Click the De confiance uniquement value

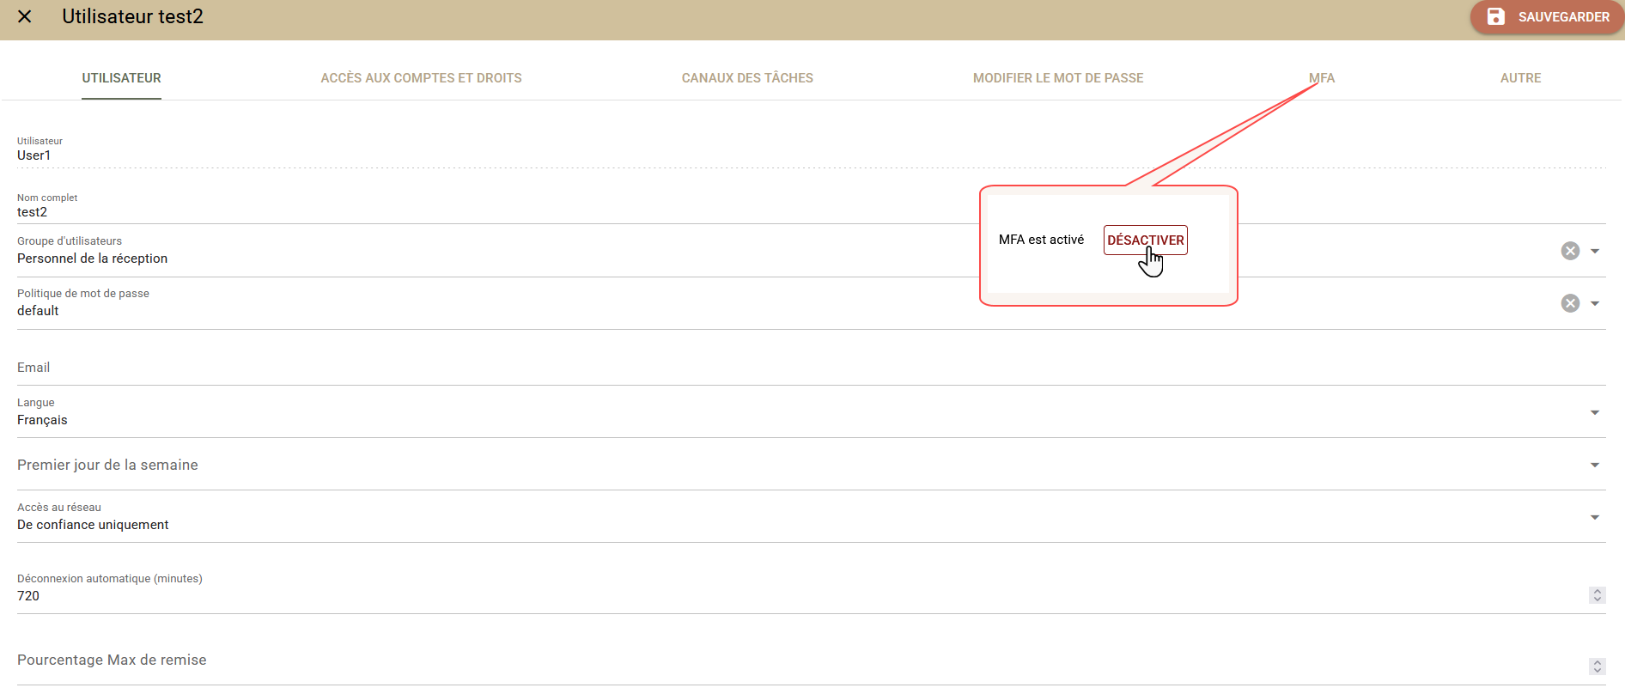click(x=93, y=525)
